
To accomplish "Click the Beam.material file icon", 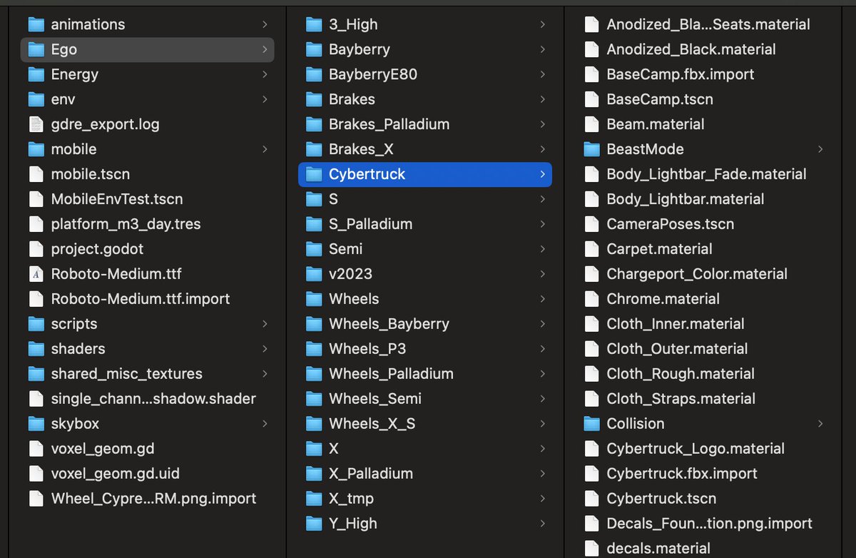I will tap(591, 124).
